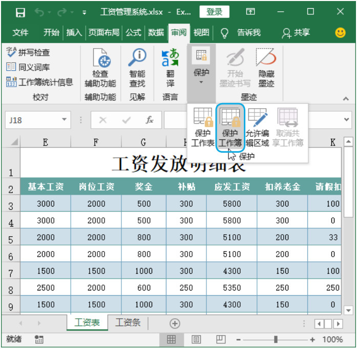Collapse the ribbon with chevron arrow
Image resolution: width=357 pixels, height=349 pixels.
[346, 98]
